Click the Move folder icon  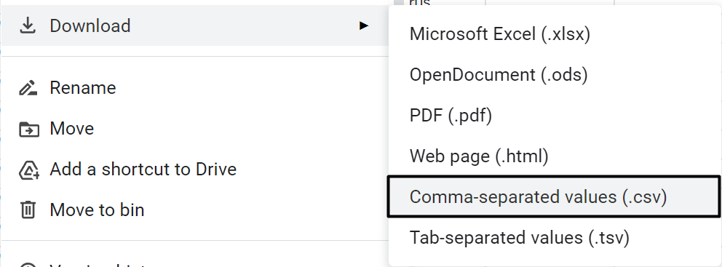[28, 129]
